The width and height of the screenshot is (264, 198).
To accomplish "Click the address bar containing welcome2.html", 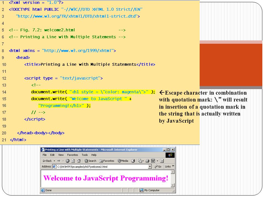I will coord(102,167).
